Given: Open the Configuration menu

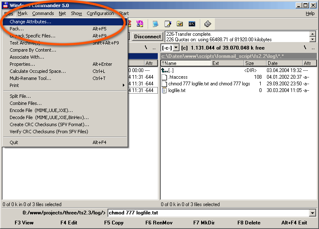Looking at the screenshot, I should 100,13.
